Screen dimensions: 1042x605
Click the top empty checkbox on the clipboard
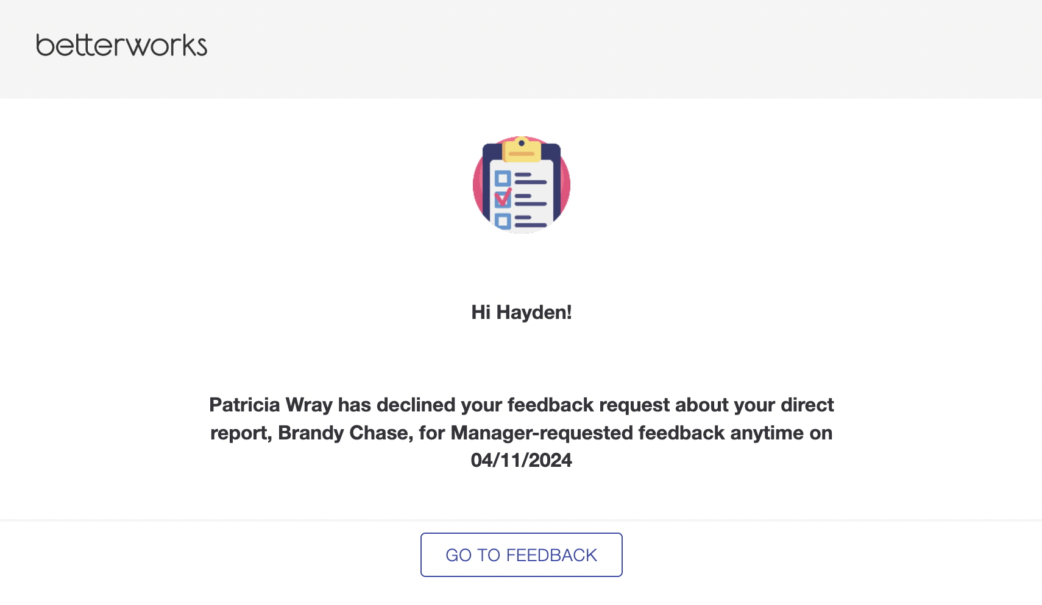[x=503, y=178]
